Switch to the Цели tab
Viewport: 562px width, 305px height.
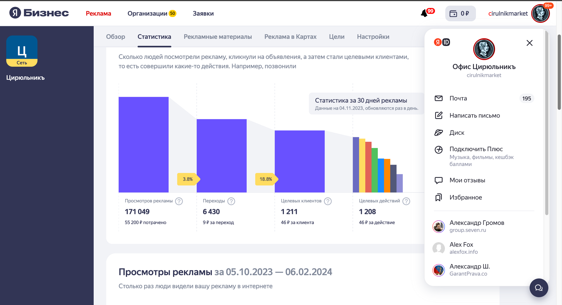coord(337,37)
